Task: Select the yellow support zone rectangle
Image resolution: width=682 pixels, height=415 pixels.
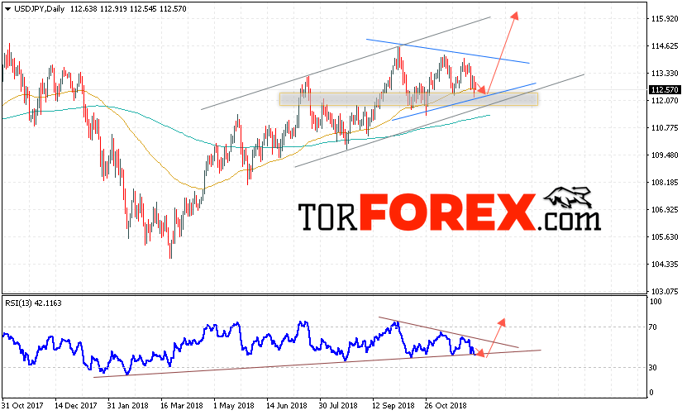Action: pyautogui.click(x=408, y=99)
